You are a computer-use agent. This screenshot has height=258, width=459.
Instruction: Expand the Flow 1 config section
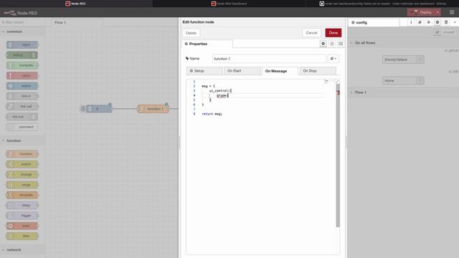click(x=360, y=92)
